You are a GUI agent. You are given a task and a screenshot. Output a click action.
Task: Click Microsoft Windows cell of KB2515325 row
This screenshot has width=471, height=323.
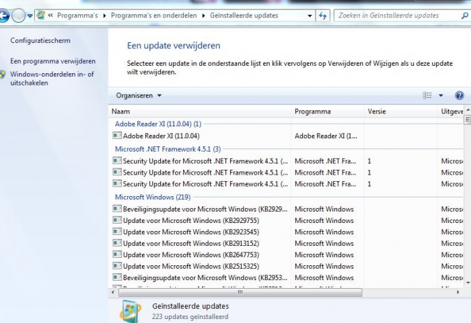click(x=324, y=266)
